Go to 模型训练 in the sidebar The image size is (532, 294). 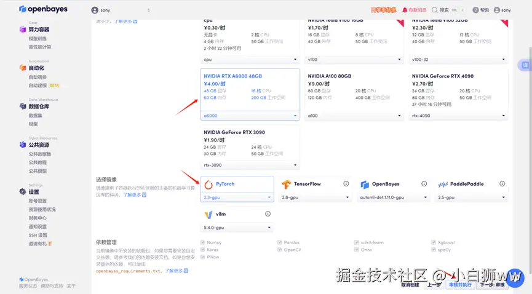pos(38,39)
